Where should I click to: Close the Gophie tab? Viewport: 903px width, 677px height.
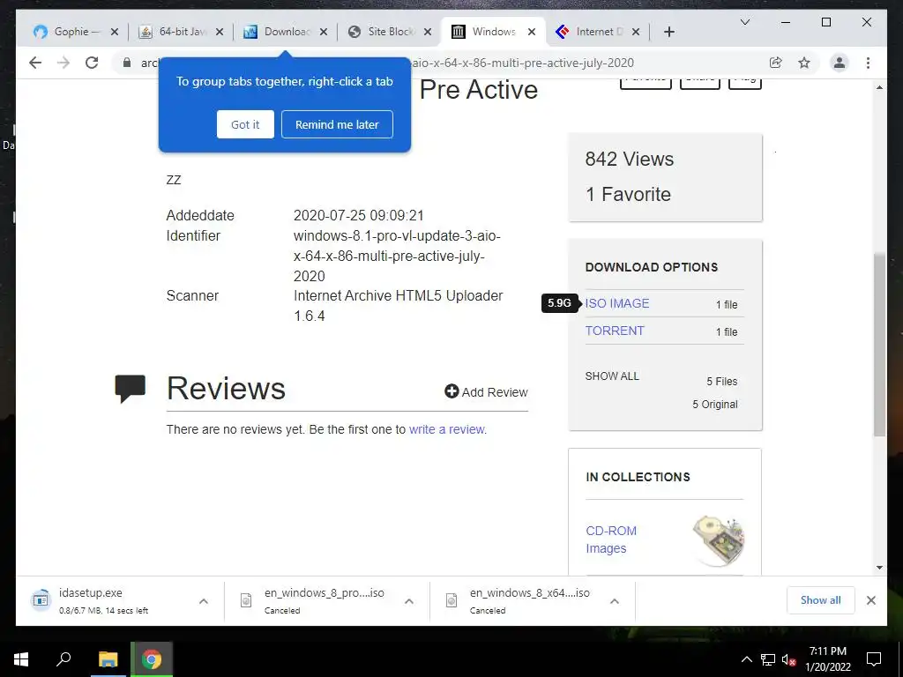[115, 32]
